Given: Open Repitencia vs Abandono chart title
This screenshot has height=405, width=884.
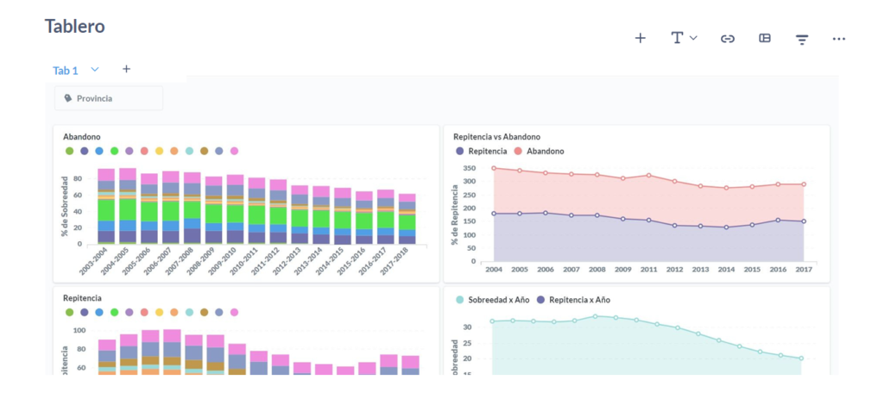Looking at the screenshot, I should coord(496,137).
